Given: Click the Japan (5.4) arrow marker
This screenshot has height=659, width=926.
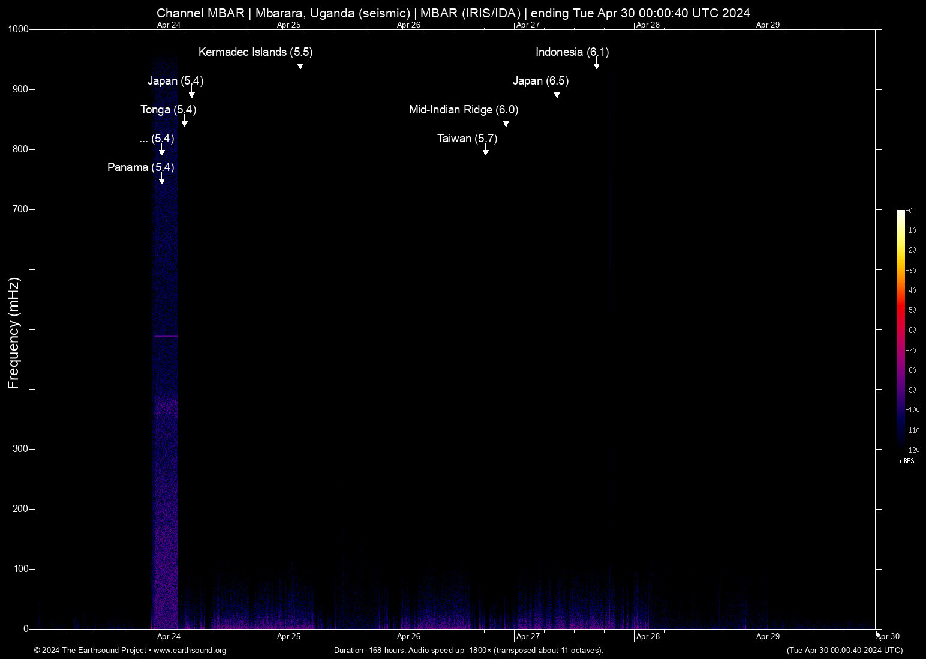Looking at the screenshot, I should coord(191,94).
